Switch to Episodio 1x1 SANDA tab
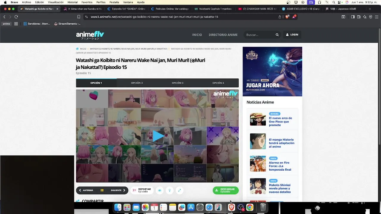The image size is (381, 214). click(127, 9)
